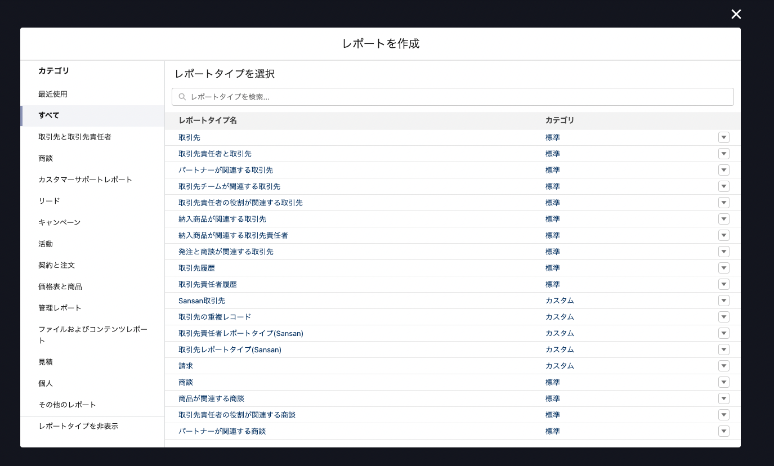Click the レポートタイプ名 column header
Viewport: 774px width, 466px height.
pyautogui.click(x=208, y=120)
